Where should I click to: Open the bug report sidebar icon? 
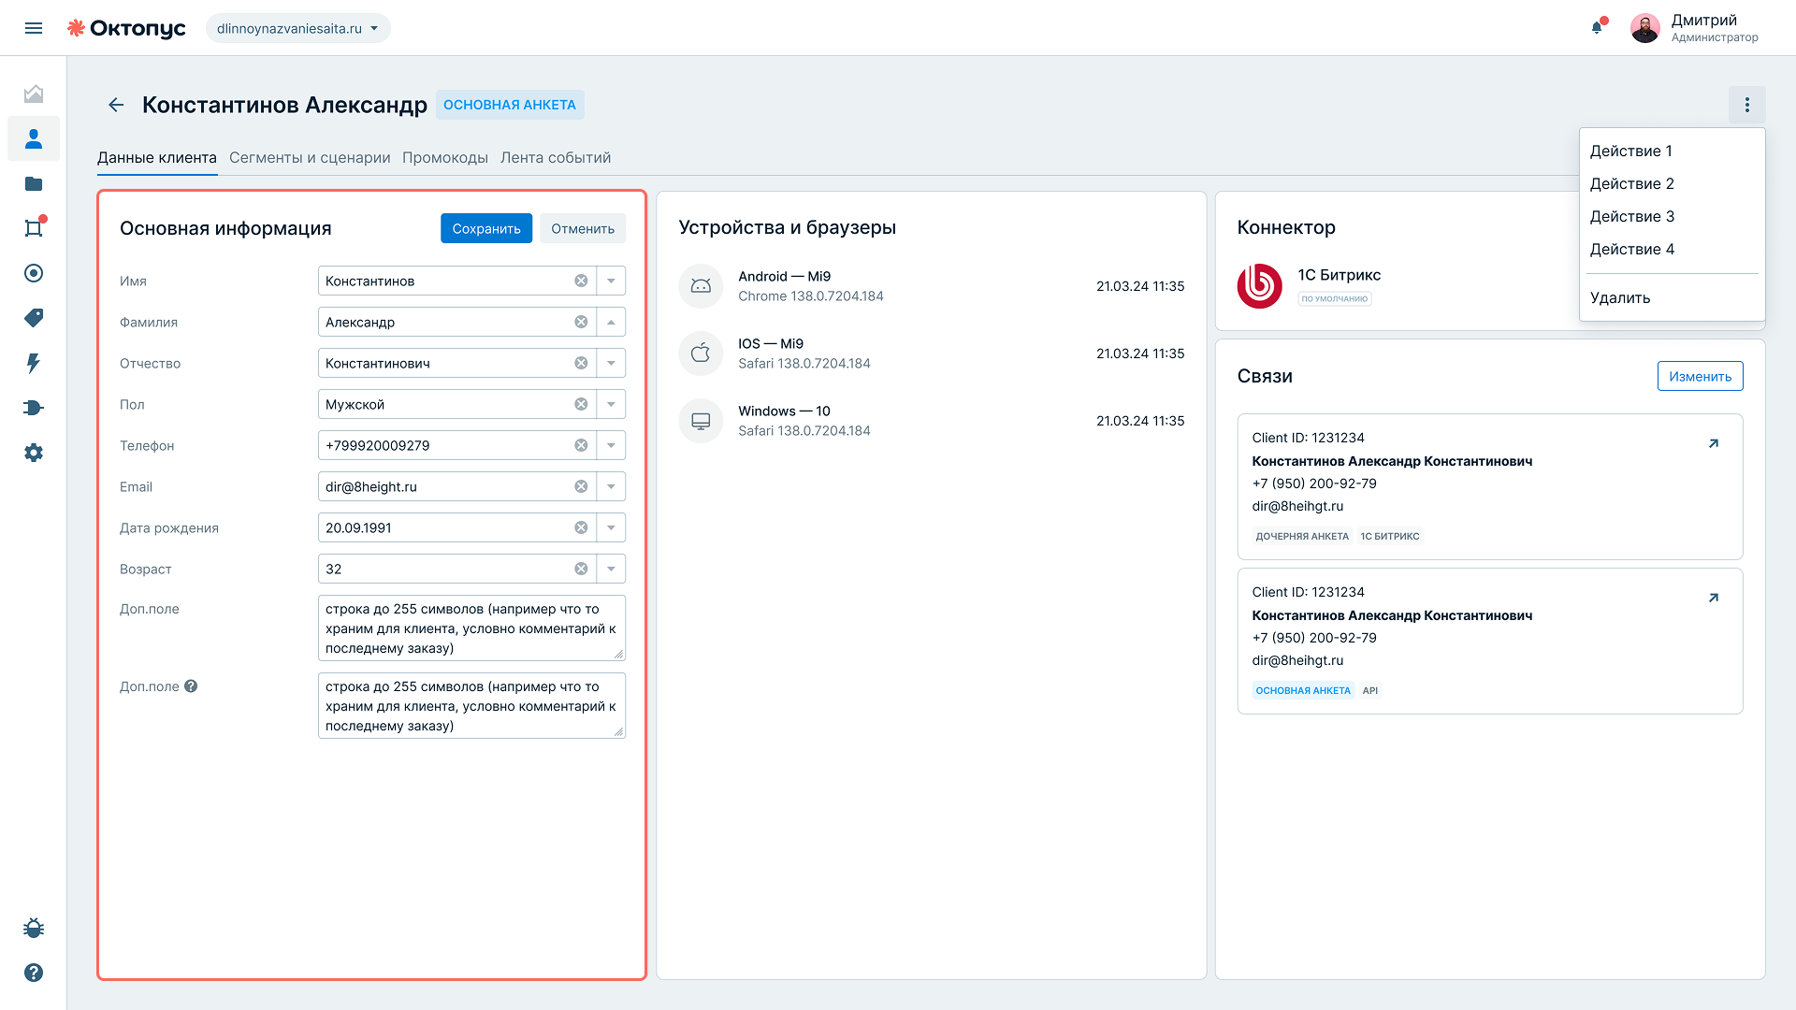pos(34,928)
